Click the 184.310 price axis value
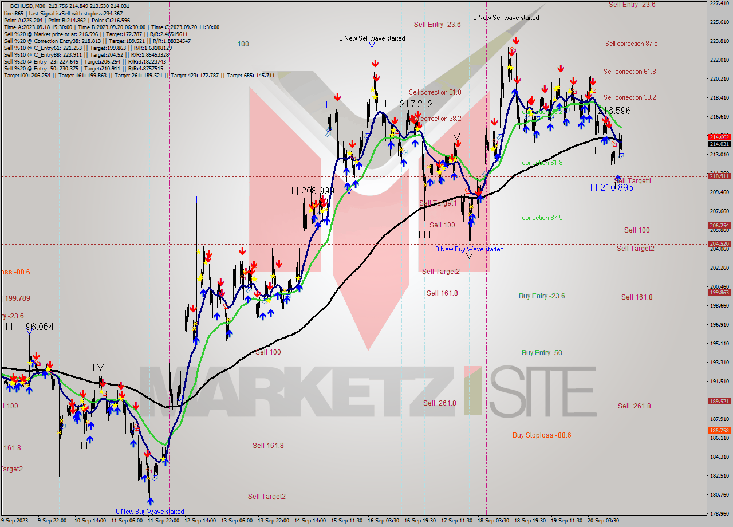This screenshot has width=733, height=527. click(x=719, y=457)
